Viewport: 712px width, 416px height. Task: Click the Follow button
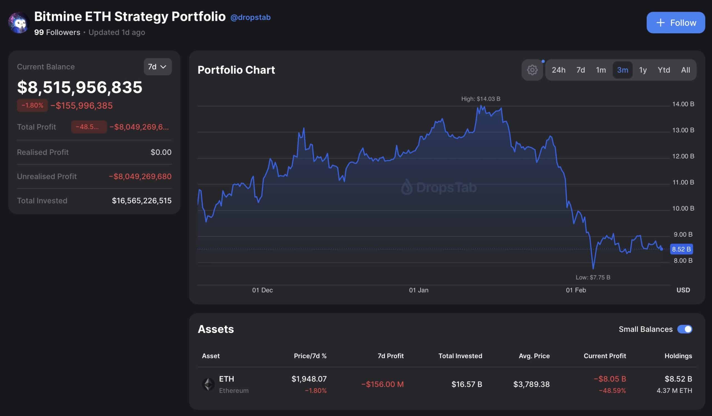click(676, 23)
